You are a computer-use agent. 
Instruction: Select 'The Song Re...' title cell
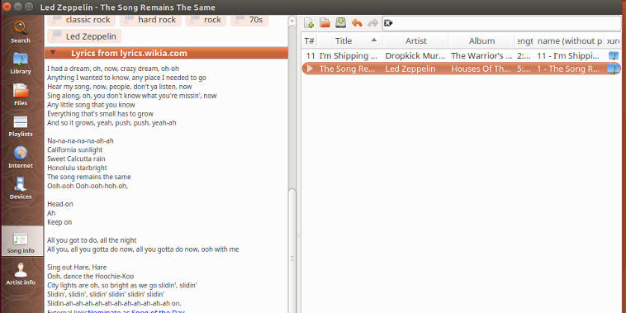[348, 69]
